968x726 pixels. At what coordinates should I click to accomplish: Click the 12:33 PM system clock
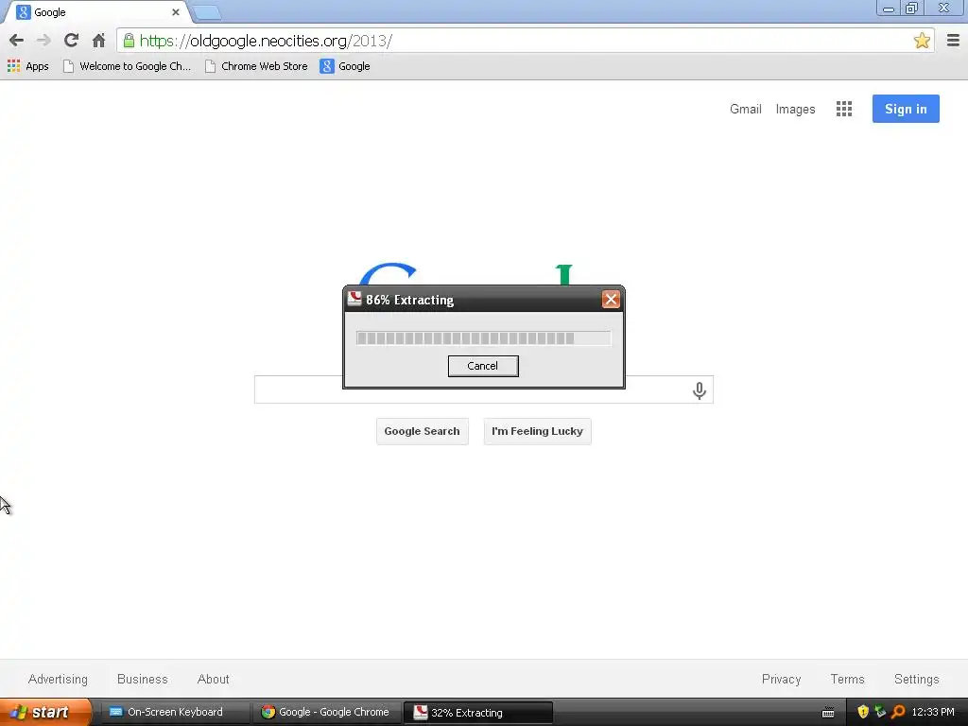[933, 712]
